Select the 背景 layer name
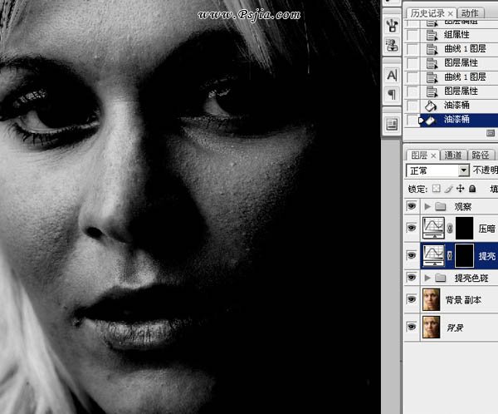The width and height of the screenshot is (498, 414). pyautogui.click(x=455, y=328)
